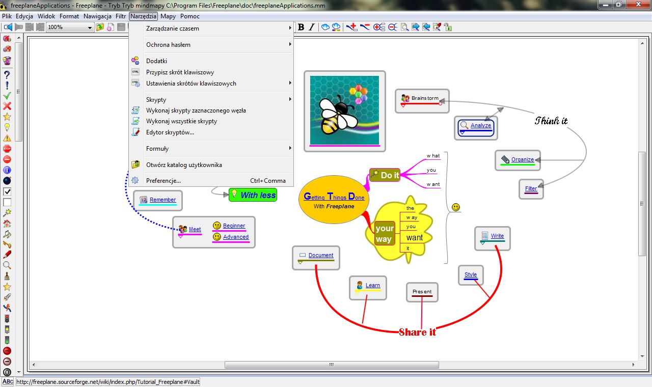This screenshot has height=387, width=652.
Task: Add the red traffic light icon
Action: [7, 319]
